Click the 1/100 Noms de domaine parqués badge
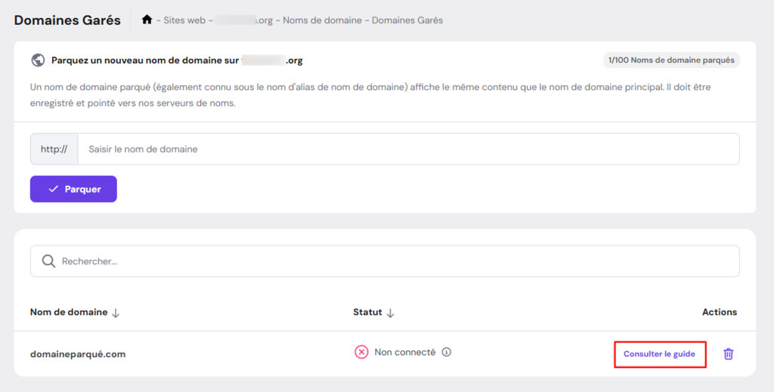This screenshot has height=392, width=774. [x=671, y=60]
